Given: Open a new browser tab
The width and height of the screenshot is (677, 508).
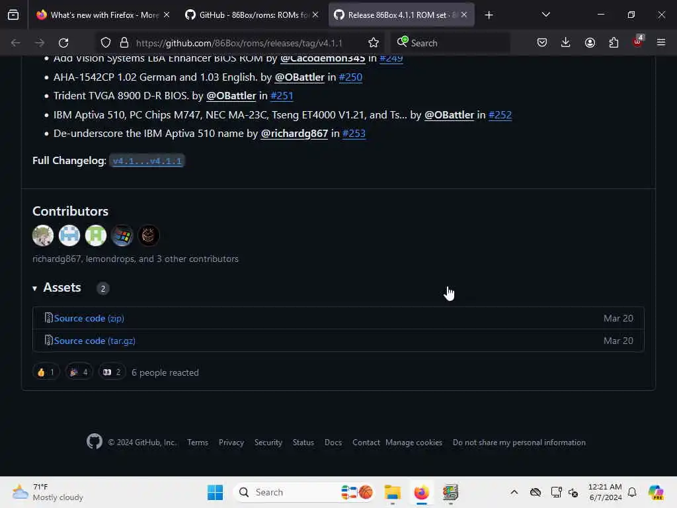Looking at the screenshot, I should 489,15.
